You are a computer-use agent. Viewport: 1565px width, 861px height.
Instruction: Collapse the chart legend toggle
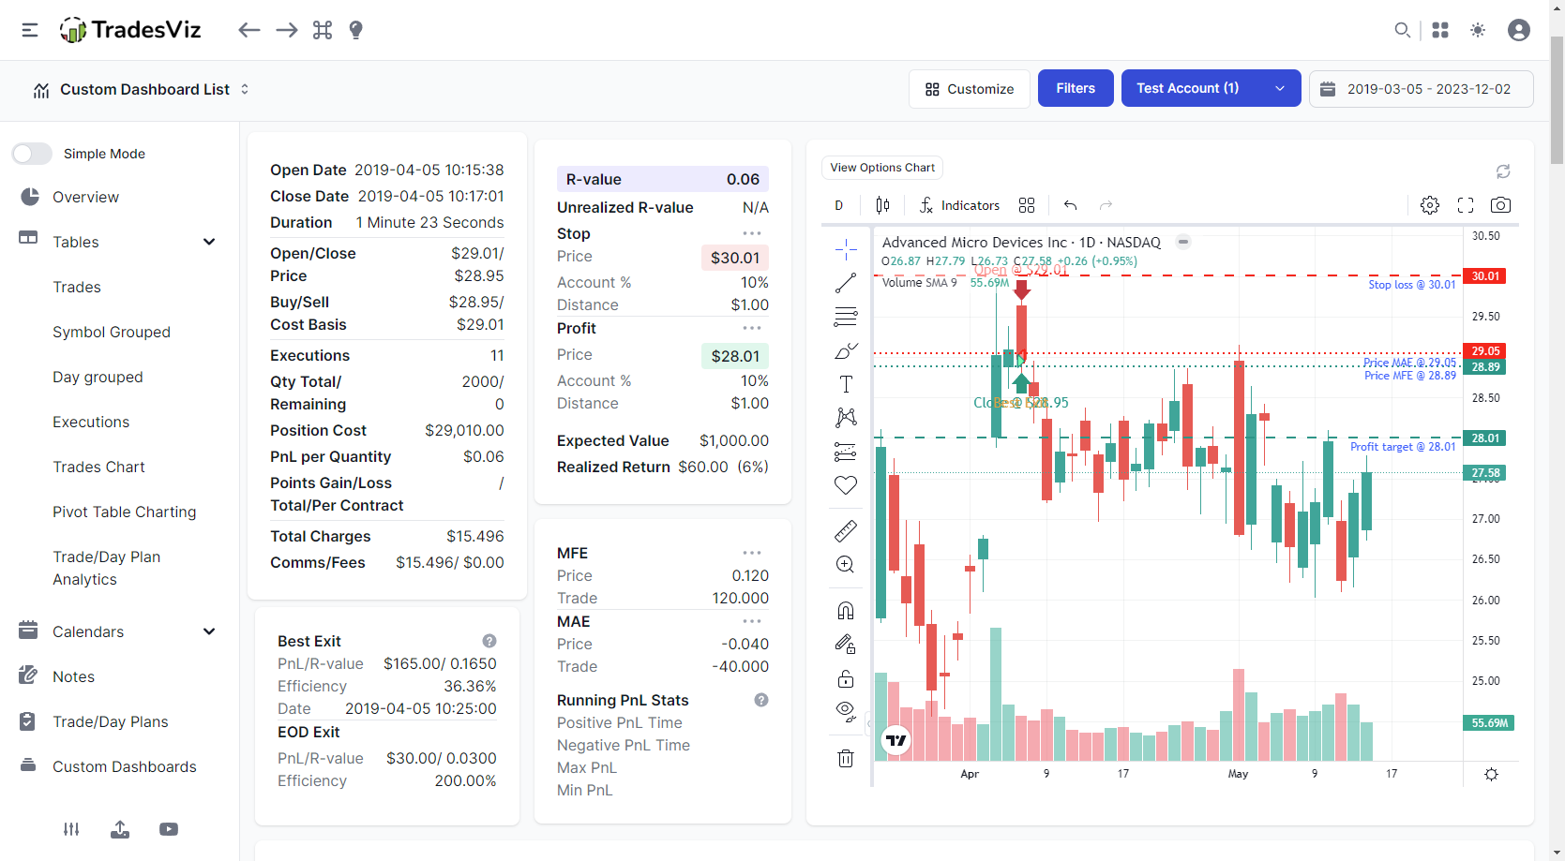[x=1183, y=242]
